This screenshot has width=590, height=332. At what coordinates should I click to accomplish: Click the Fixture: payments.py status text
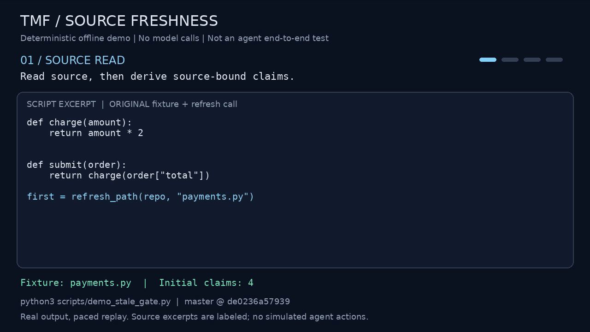pos(76,283)
